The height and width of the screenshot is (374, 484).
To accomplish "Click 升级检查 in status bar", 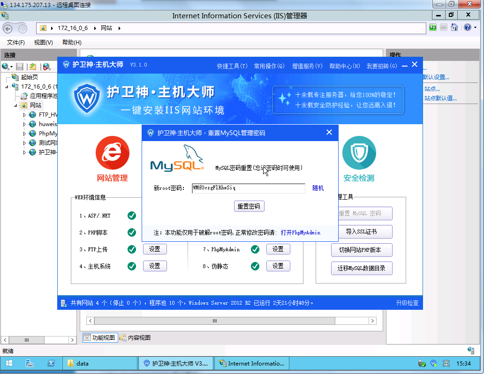I will pyautogui.click(x=407, y=303).
